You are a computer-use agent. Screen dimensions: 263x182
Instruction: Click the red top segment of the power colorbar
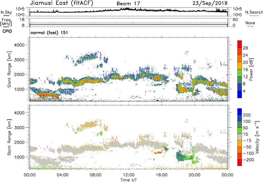[240, 44]
